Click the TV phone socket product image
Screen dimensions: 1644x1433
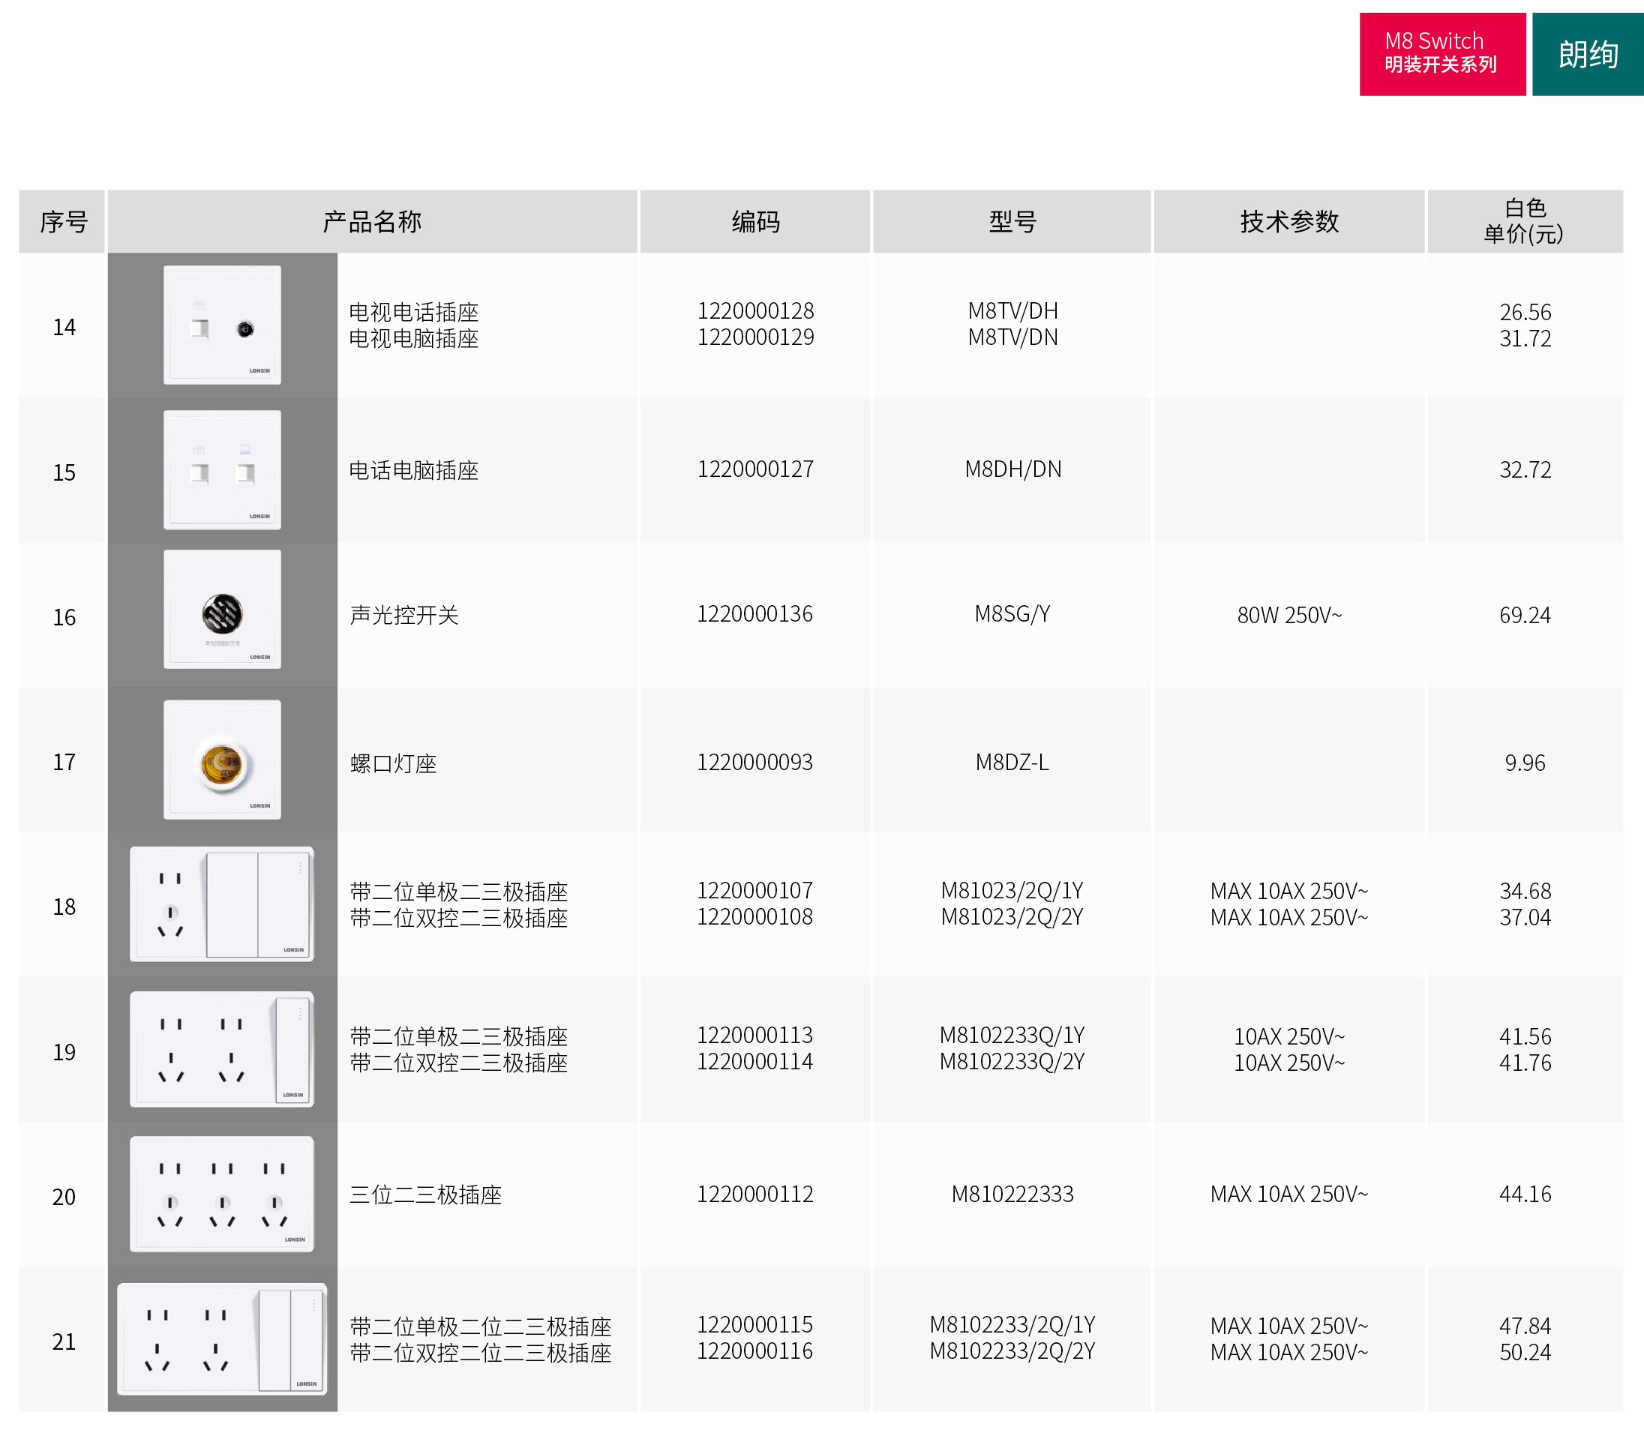click(222, 325)
